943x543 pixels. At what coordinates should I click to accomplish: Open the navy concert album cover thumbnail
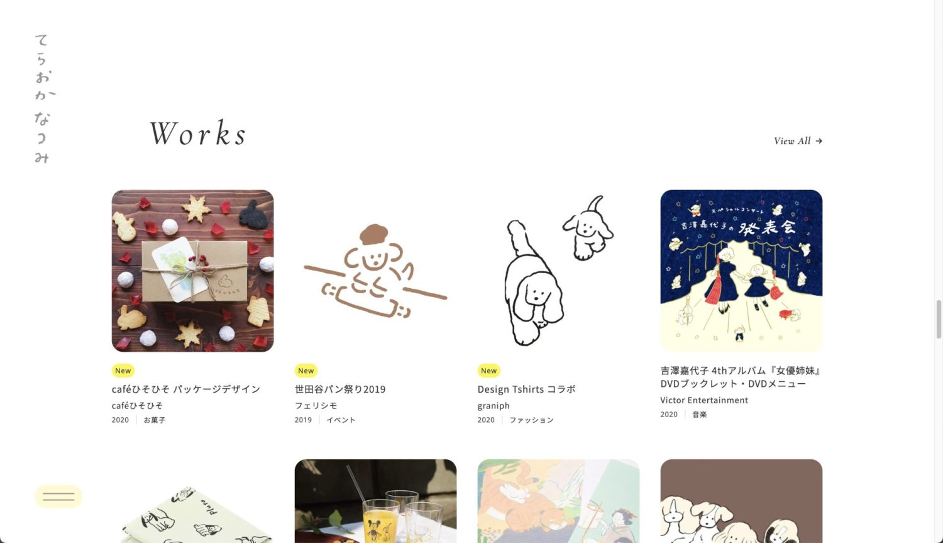coord(741,271)
